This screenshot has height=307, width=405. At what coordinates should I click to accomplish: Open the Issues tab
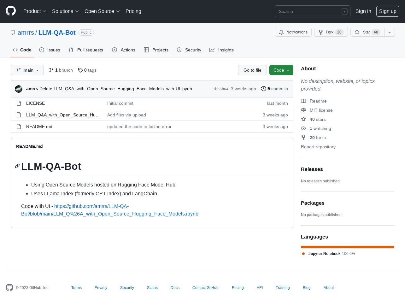click(50, 50)
